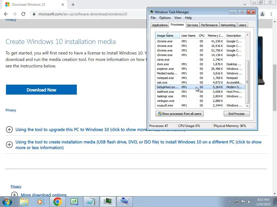Switch to the Applications tab

[x=160, y=25]
